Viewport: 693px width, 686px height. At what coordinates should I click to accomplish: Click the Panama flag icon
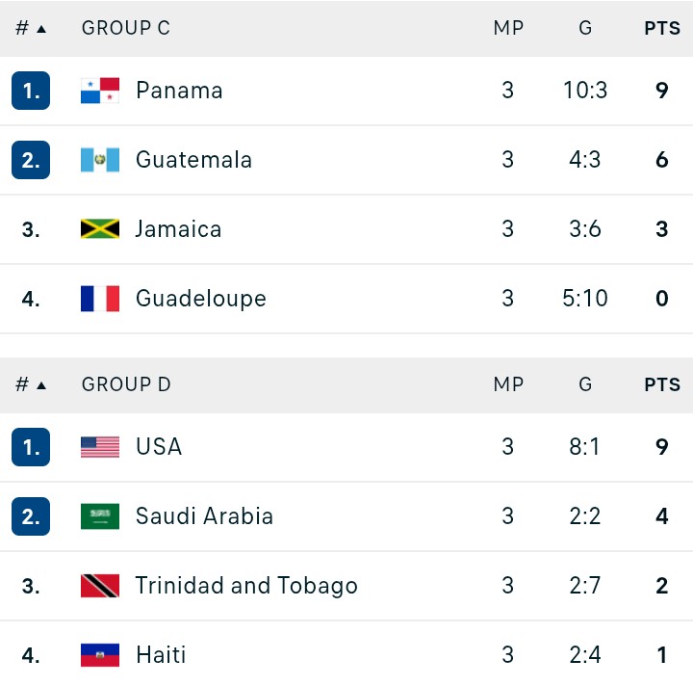pyautogui.click(x=100, y=91)
